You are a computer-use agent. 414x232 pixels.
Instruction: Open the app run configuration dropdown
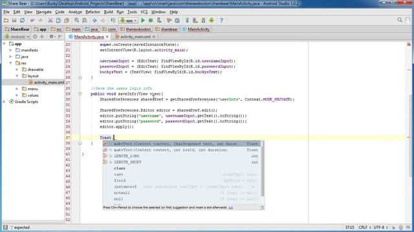(128, 20)
